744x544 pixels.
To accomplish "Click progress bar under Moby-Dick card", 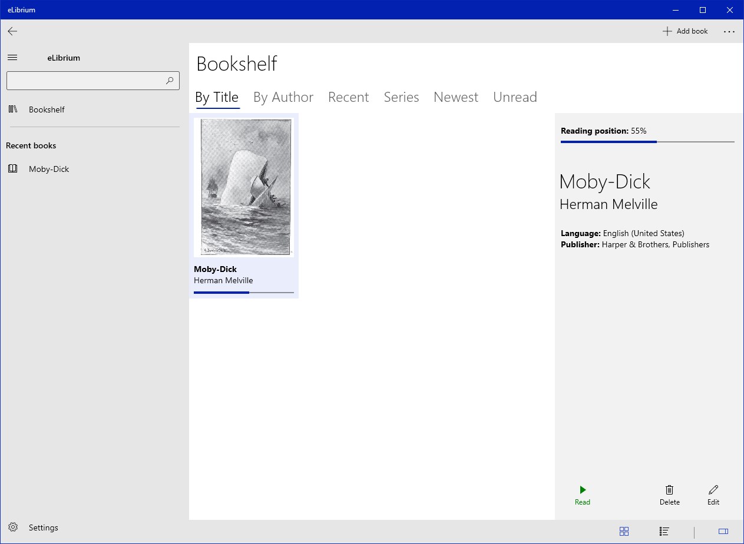I will pyautogui.click(x=244, y=293).
